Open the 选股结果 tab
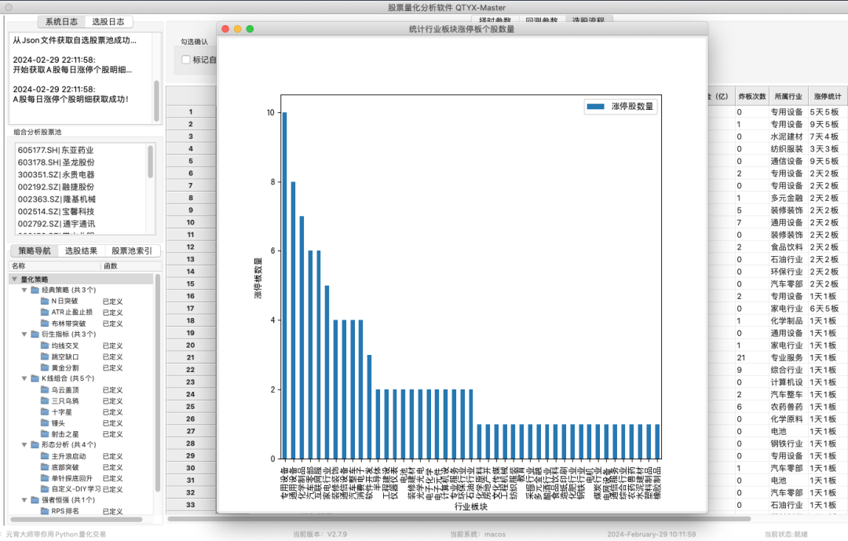 click(x=81, y=250)
